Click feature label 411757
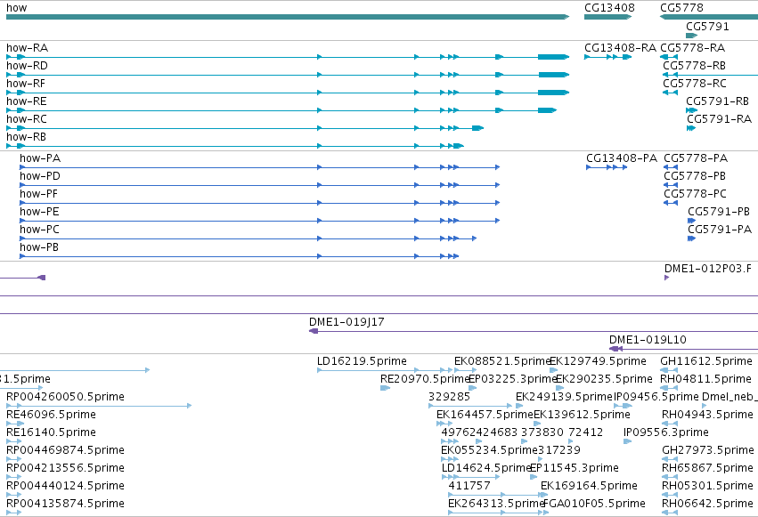The image size is (758, 517). pos(469,486)
